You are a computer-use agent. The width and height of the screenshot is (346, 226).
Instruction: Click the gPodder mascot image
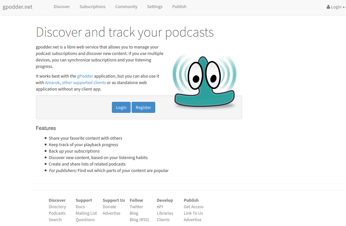point(204,80)
